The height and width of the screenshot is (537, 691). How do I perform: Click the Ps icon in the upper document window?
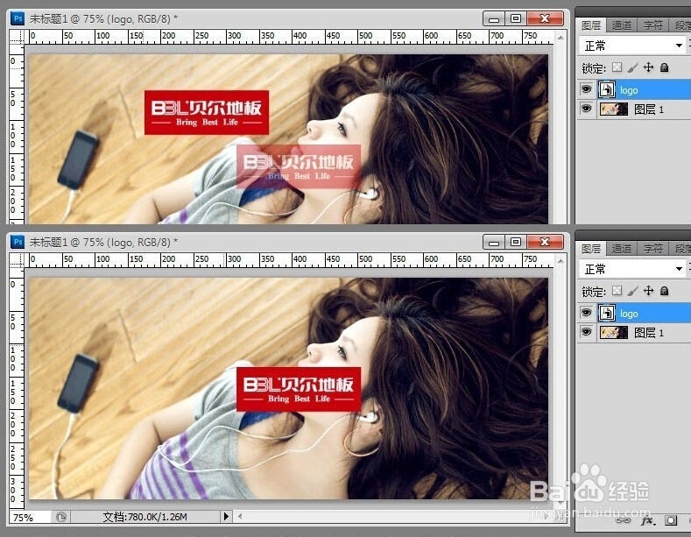[x=18, y=18]
